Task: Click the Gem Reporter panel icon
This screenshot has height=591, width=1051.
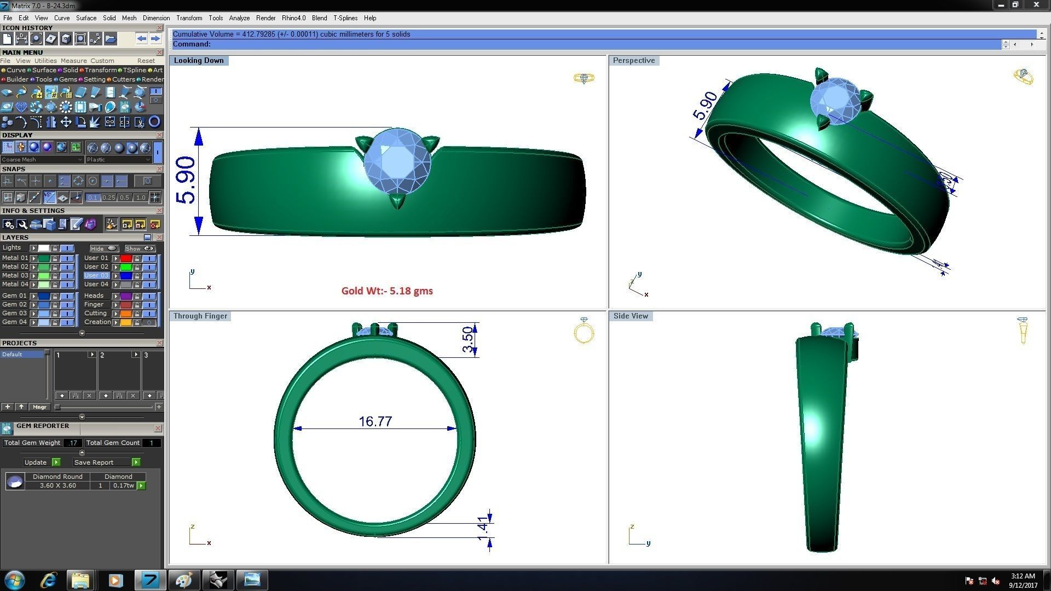Action: click(7, 428)
